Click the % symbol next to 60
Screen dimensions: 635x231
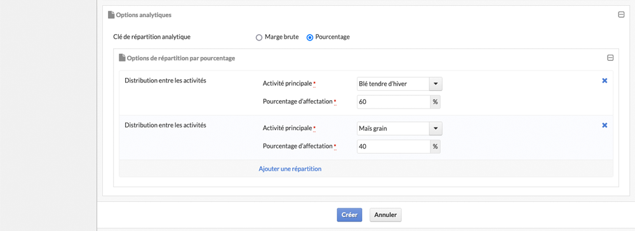[x=435, y=102]
